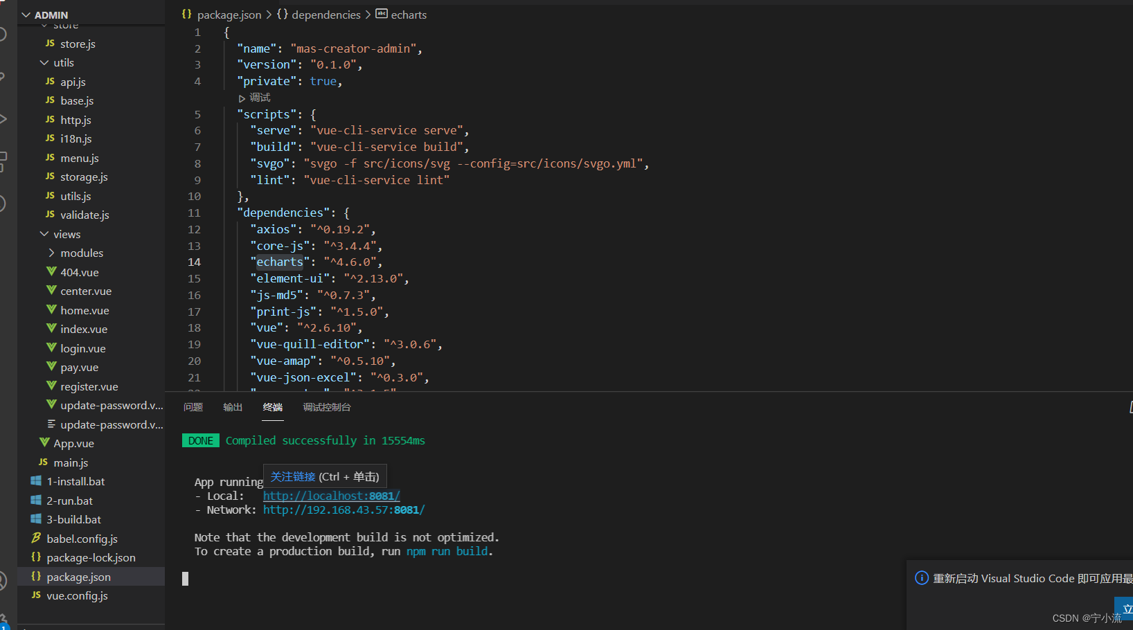This screenshot has width=1133, height=630.
Task: Open utils.js file
Action: pos(75,196)
